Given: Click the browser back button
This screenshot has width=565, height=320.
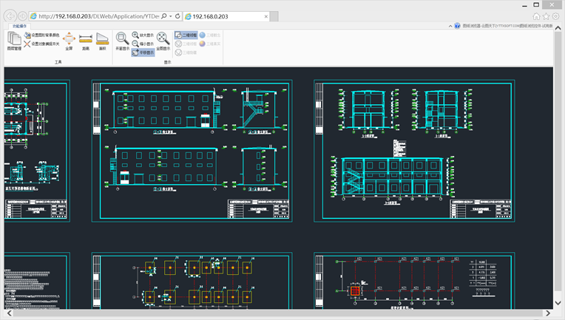Looking at the screenshot, I should pos(10,16).
